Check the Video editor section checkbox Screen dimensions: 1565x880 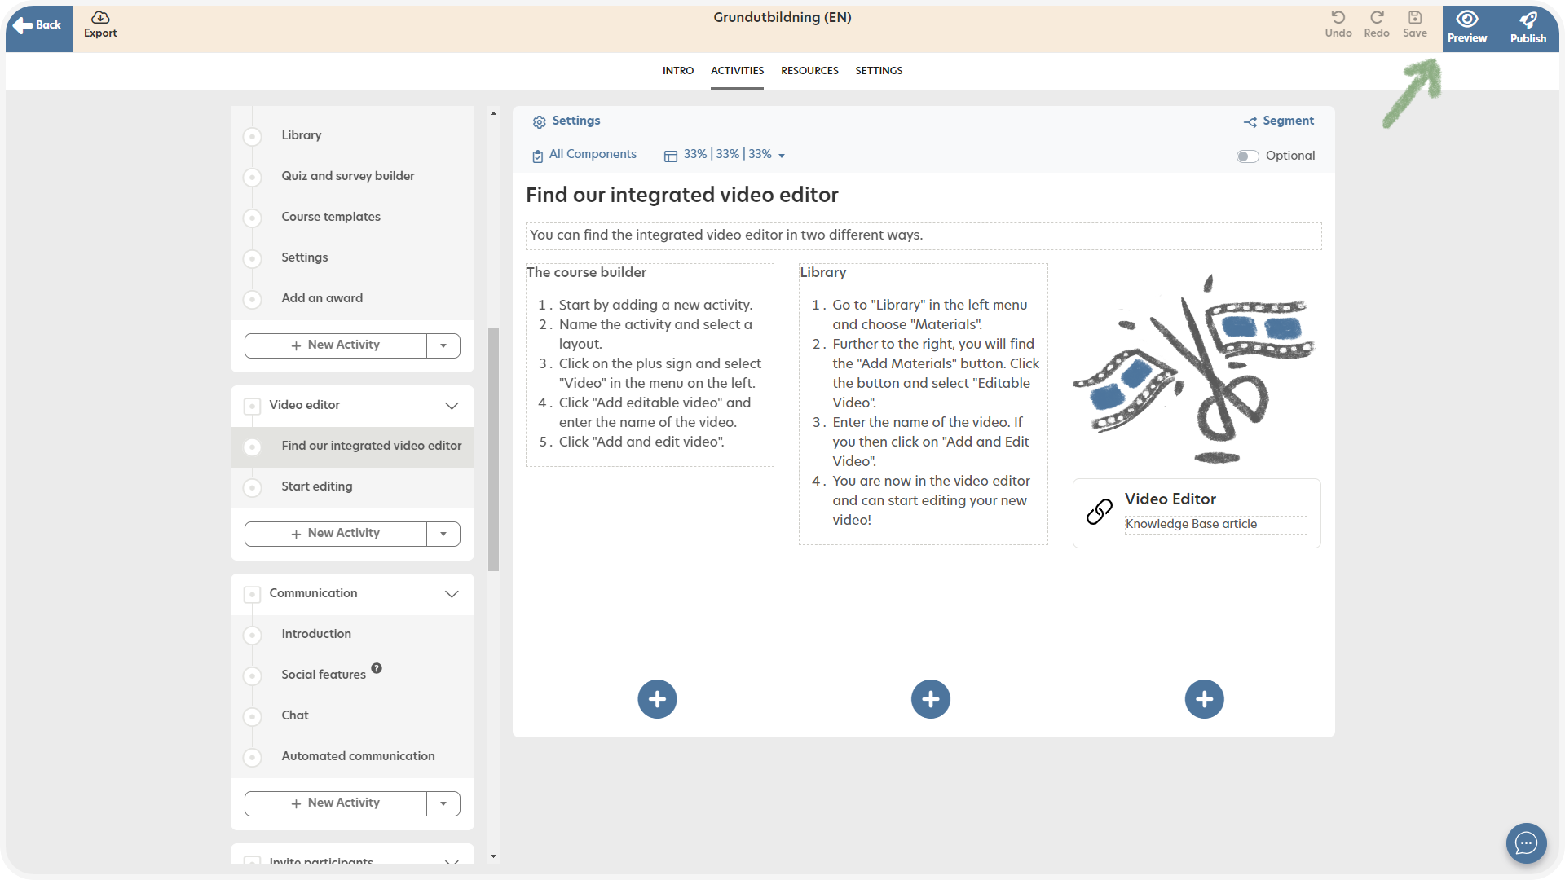[253, 406]
